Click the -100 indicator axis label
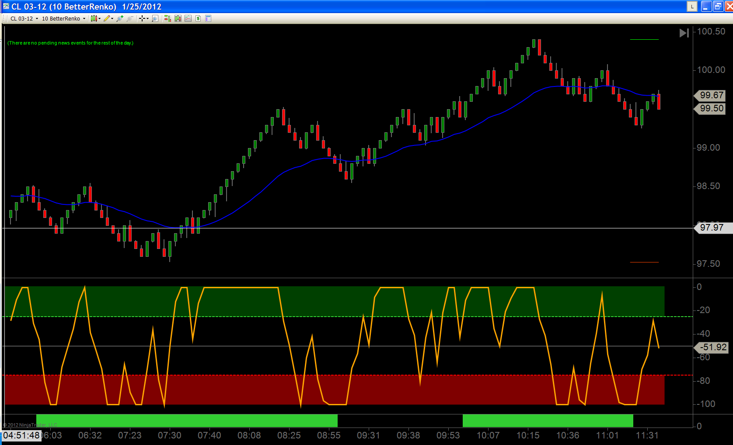 (x=705, y=404)
